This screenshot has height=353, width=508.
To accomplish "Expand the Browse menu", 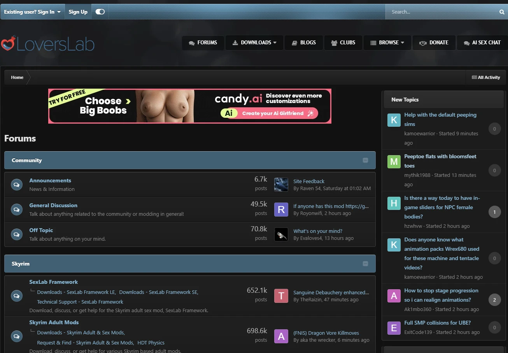I will click(387, 43).
